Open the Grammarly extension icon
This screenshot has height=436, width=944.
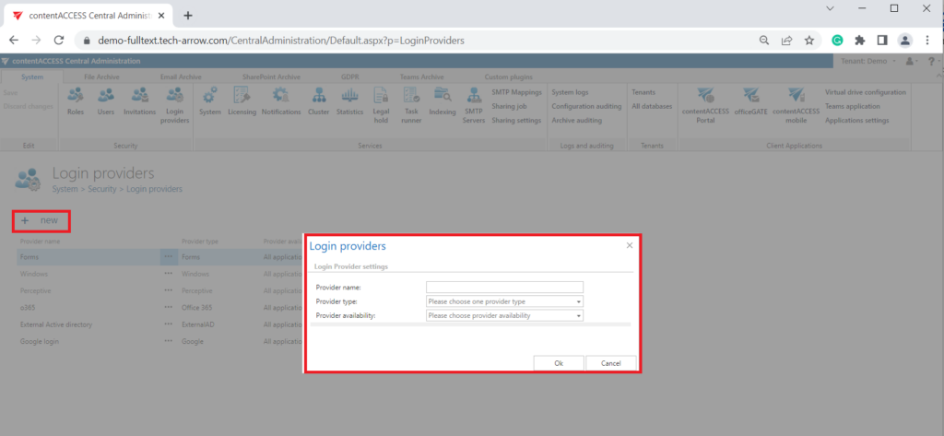pos(837,41)
